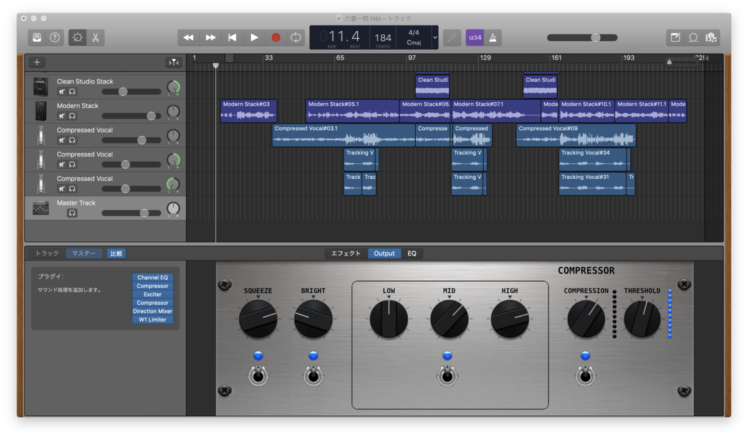The height and width of the screenshot is (438, 748).
Task: Click the master volume slider in toolbar
Action: (582, 37)
